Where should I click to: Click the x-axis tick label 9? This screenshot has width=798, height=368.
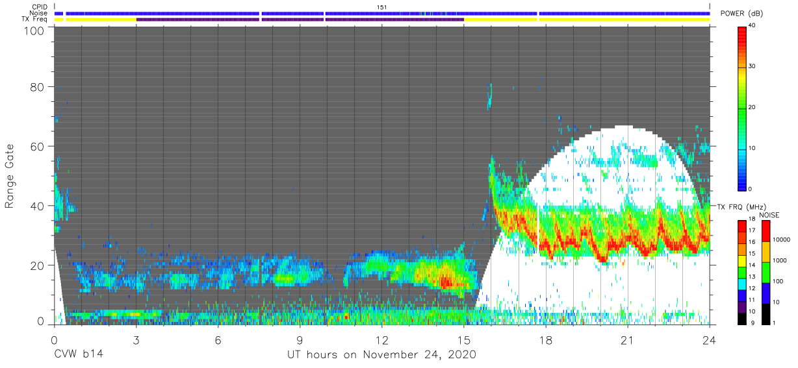[x=300, y=339]
